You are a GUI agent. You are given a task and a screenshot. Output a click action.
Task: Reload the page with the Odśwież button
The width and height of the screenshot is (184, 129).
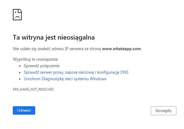(24, 110)
